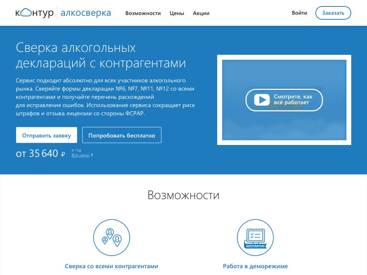Screen dimensions: 367x275
Task: Click the от 35 640 ₽ price
Action: tap(40, 154)
